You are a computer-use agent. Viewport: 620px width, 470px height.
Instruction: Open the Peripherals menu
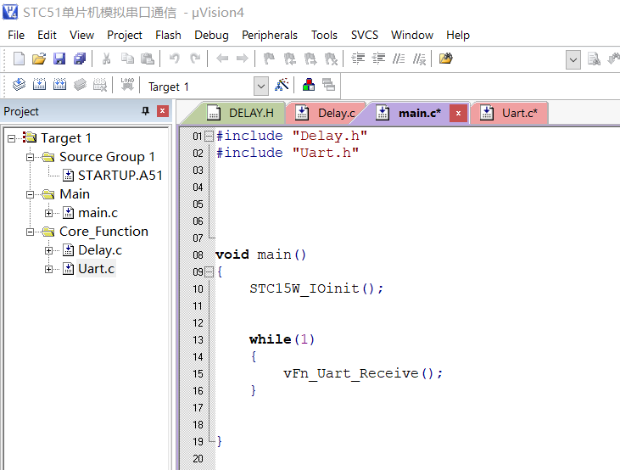click(x=270, y=36)
